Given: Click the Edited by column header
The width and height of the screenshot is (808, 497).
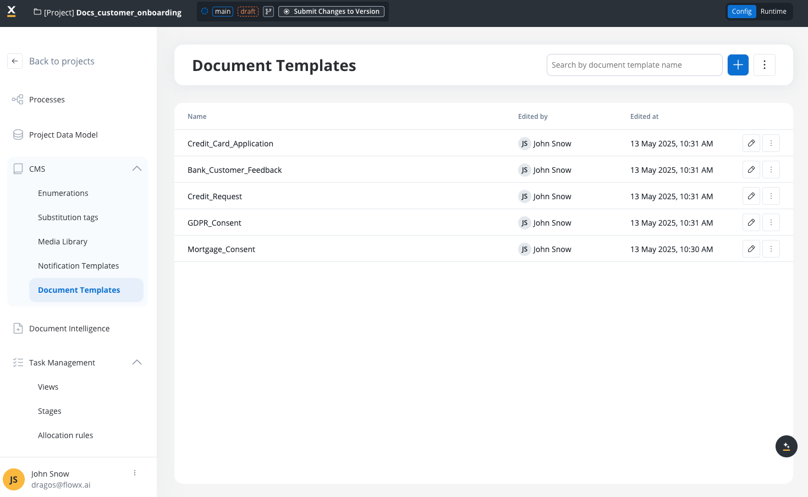Looking at the screenshot, I should point(532,117).
